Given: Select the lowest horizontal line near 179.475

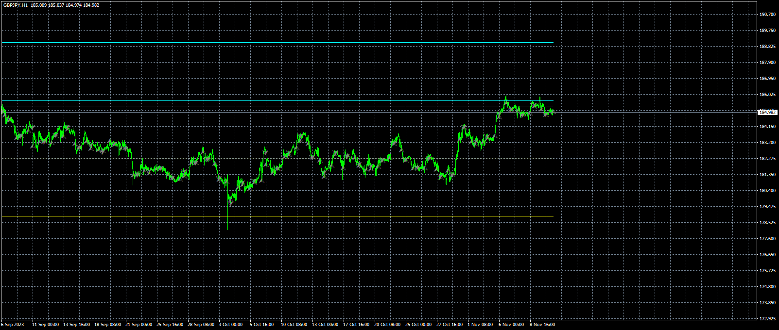Looking at the screenshot, I should 277,216.
